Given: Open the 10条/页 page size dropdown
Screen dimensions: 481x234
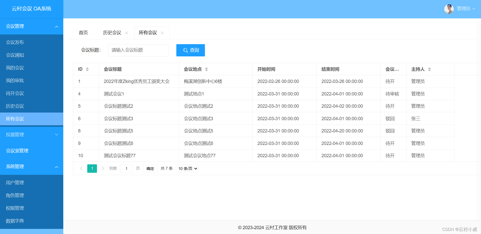Looking at the screenshot, I should point(187,168).
